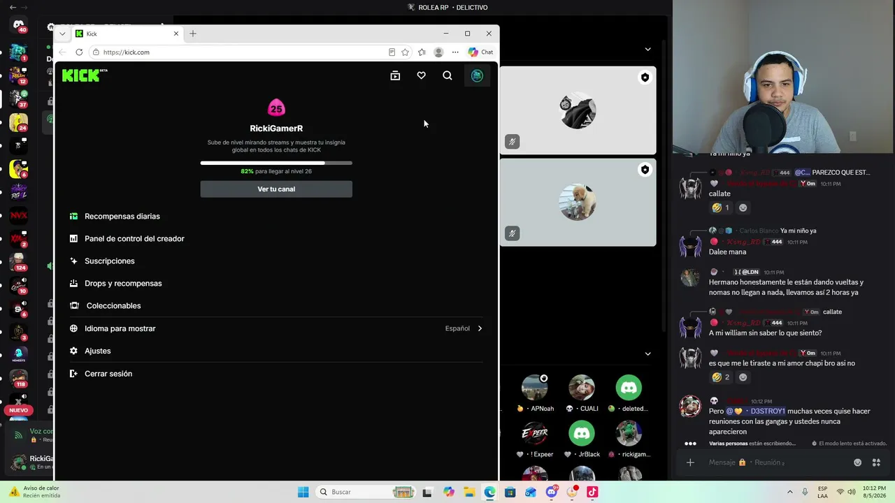Screen dimensions: 895x503
Task: Click the muted mic icon on first video tile
Action: (x=512, y=142)
